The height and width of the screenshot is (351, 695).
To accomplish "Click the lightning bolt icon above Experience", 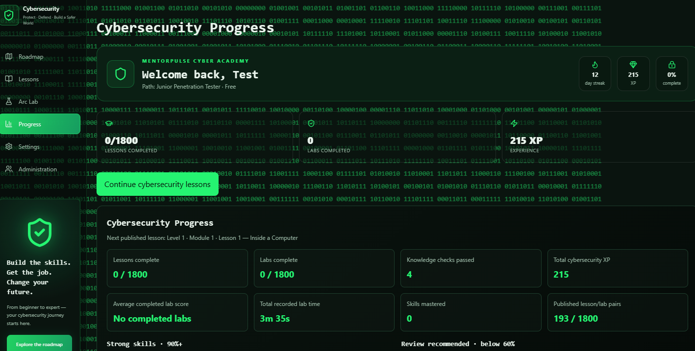I will 514,124.
